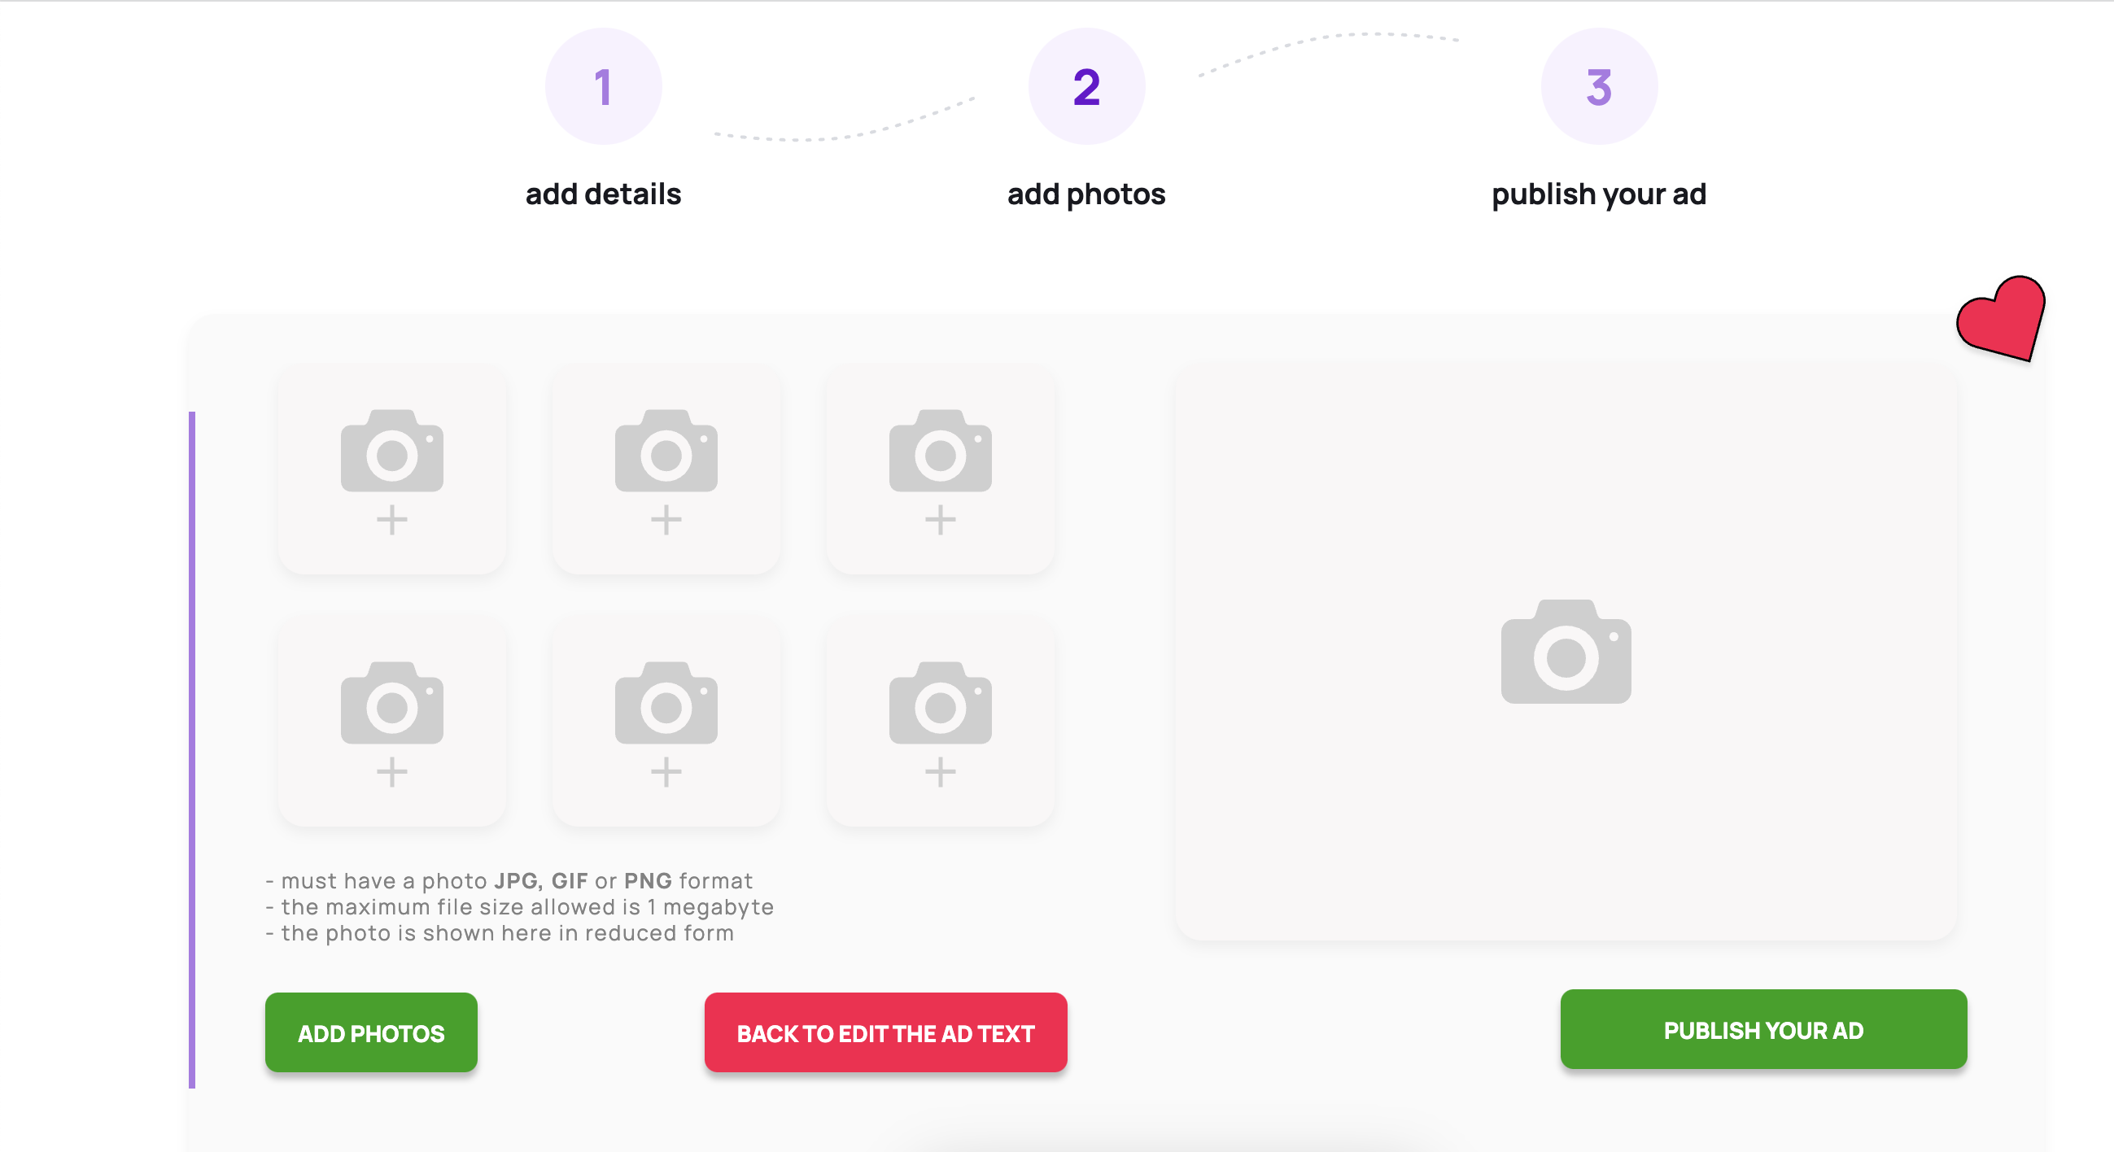Viewport: 2114px width, 1152px height.
Task: Click the red heart icon
Action: tap(2001, 318)
